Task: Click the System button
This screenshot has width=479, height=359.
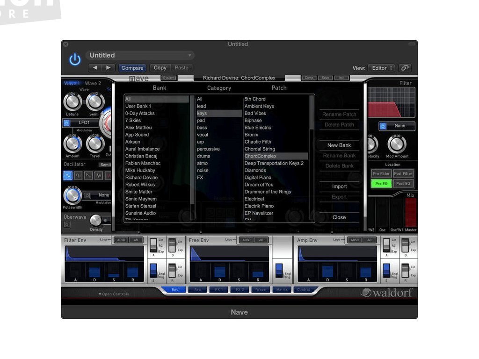Action: [168, 78]
